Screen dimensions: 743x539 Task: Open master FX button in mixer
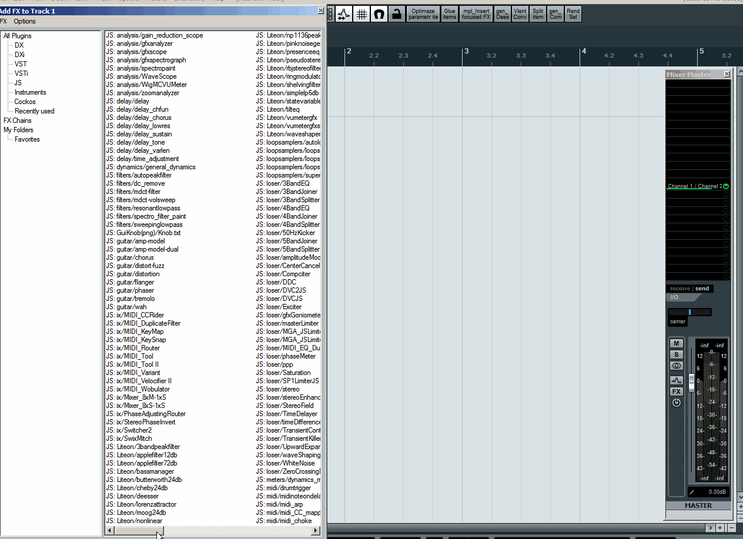pos(677,391)
